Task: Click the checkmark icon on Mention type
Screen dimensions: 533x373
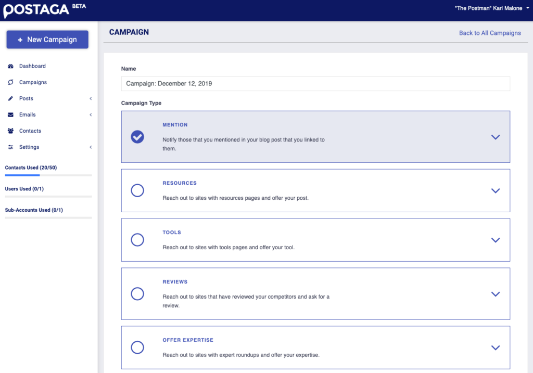Action: click(x=137, y=137)
